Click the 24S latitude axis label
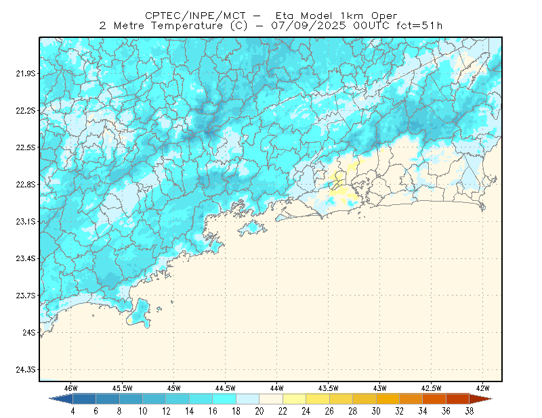Screen dimensions: 542x418 [29, 332]
